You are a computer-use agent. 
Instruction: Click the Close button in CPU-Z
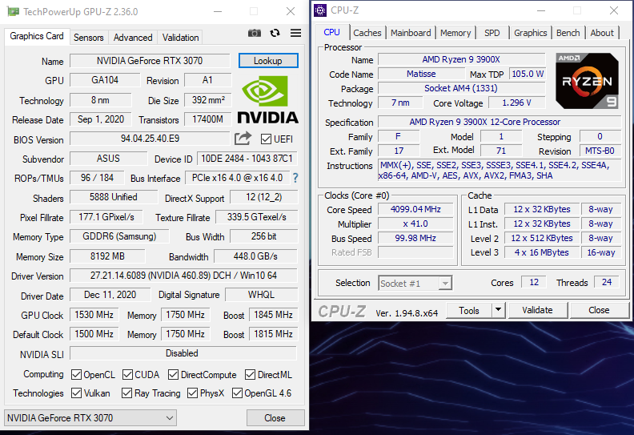tap(599, 310)
